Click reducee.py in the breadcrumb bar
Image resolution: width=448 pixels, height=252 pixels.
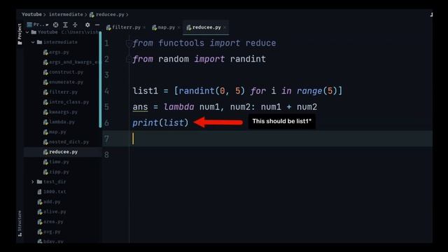pos(107,14)
